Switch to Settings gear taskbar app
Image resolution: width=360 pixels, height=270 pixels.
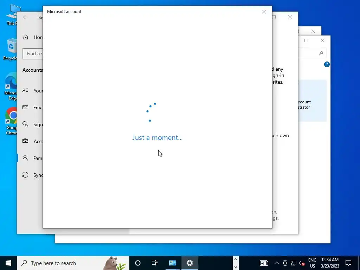[x=189, y=263]
